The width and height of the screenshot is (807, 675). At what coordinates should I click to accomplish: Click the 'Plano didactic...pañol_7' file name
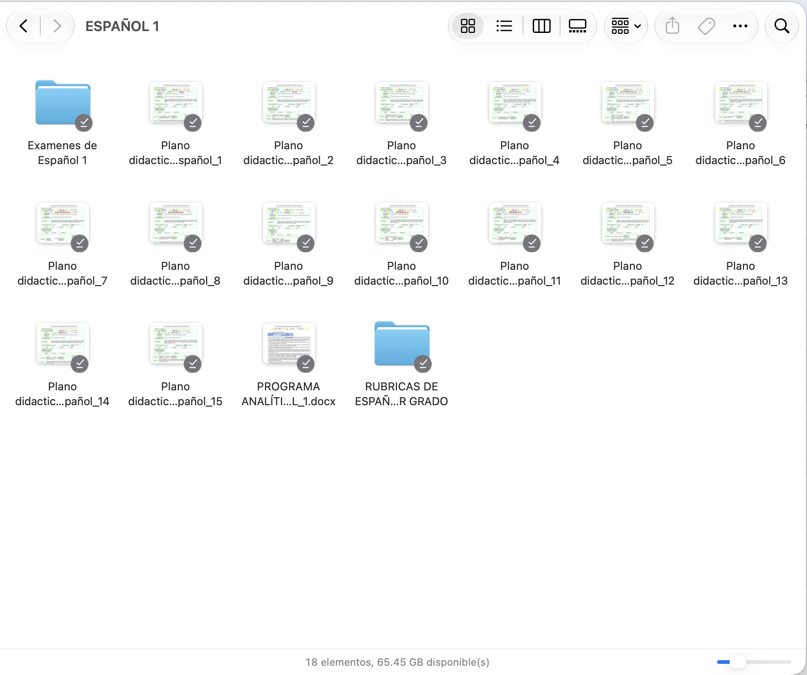click(x=63, y=274)
